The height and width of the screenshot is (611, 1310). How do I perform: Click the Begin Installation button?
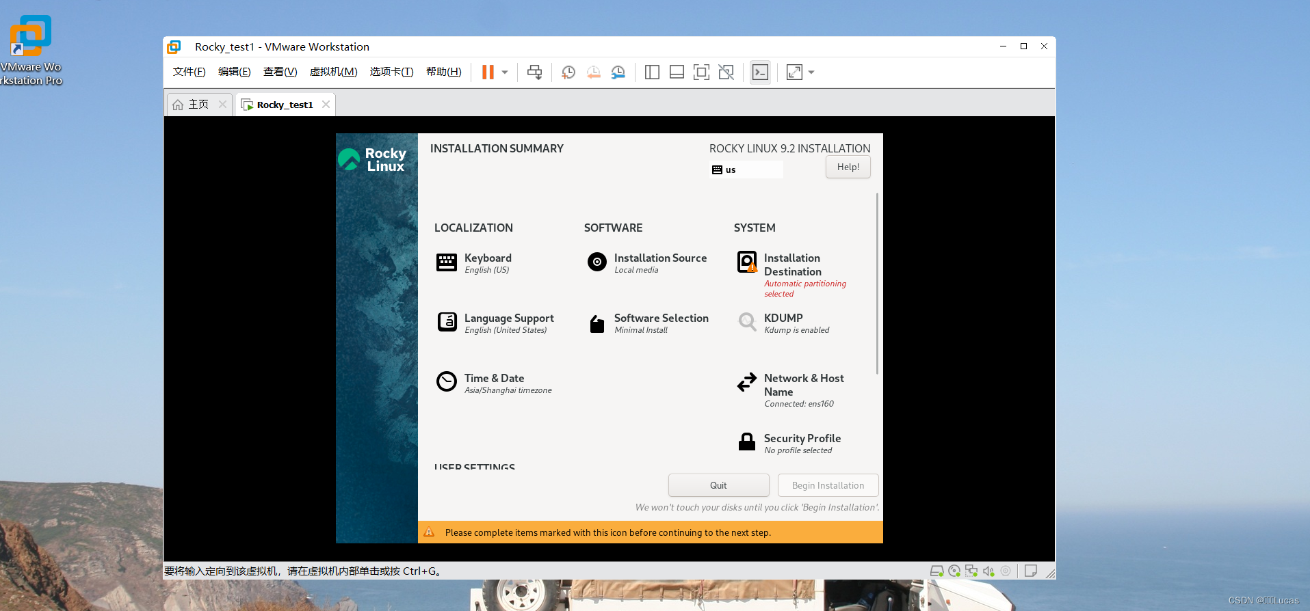[828, 485]
